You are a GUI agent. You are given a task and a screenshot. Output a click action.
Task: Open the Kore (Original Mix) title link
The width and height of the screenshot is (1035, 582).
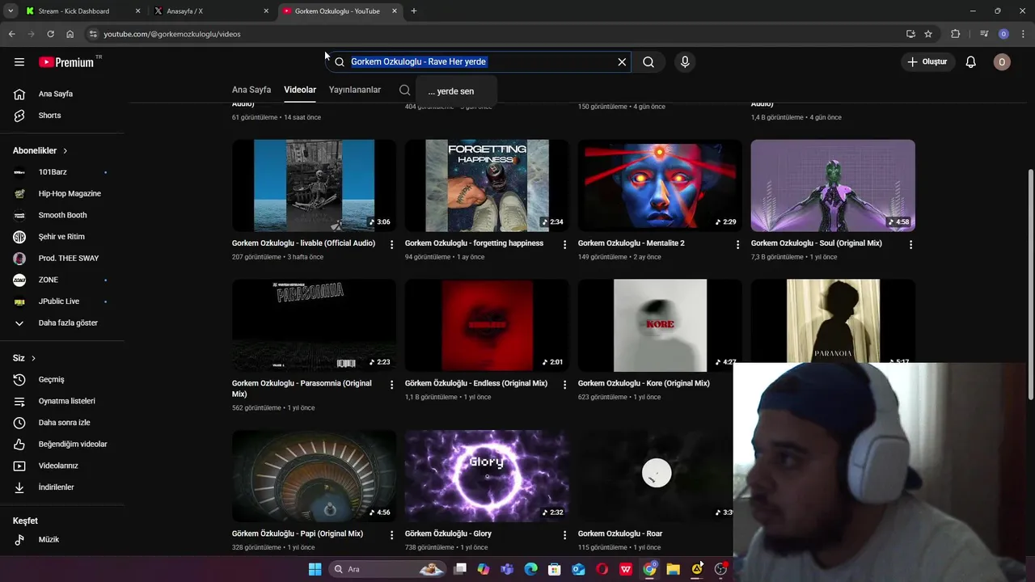pos(644,383)
